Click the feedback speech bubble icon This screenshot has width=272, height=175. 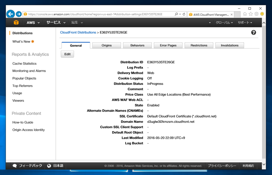15,166
